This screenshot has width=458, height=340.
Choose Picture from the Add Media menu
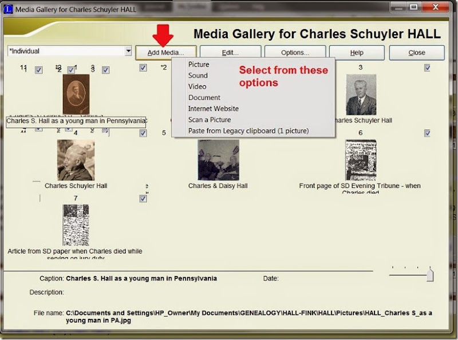199,65
